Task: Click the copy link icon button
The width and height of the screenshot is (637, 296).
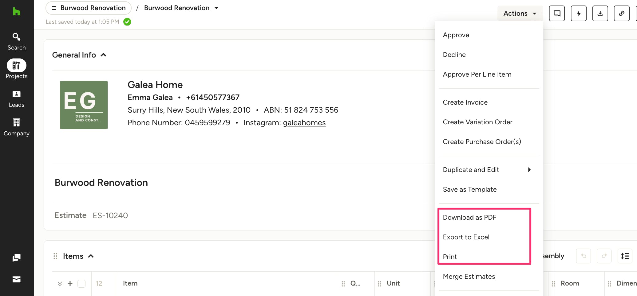Action: [x=622, y=14]
